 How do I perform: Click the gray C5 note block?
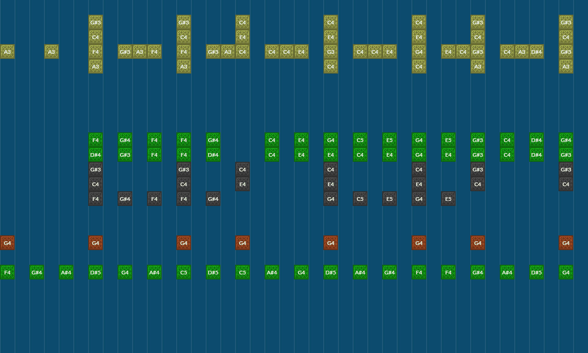360,199
